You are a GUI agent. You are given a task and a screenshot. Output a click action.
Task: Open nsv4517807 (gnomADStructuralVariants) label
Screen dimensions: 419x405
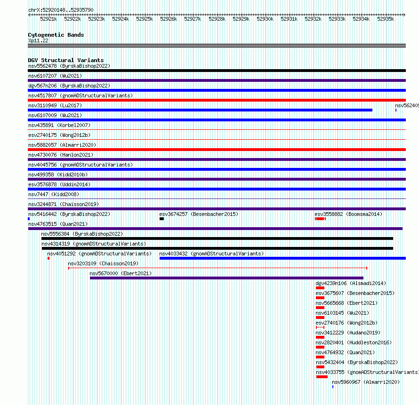click(x=81, y=95)
